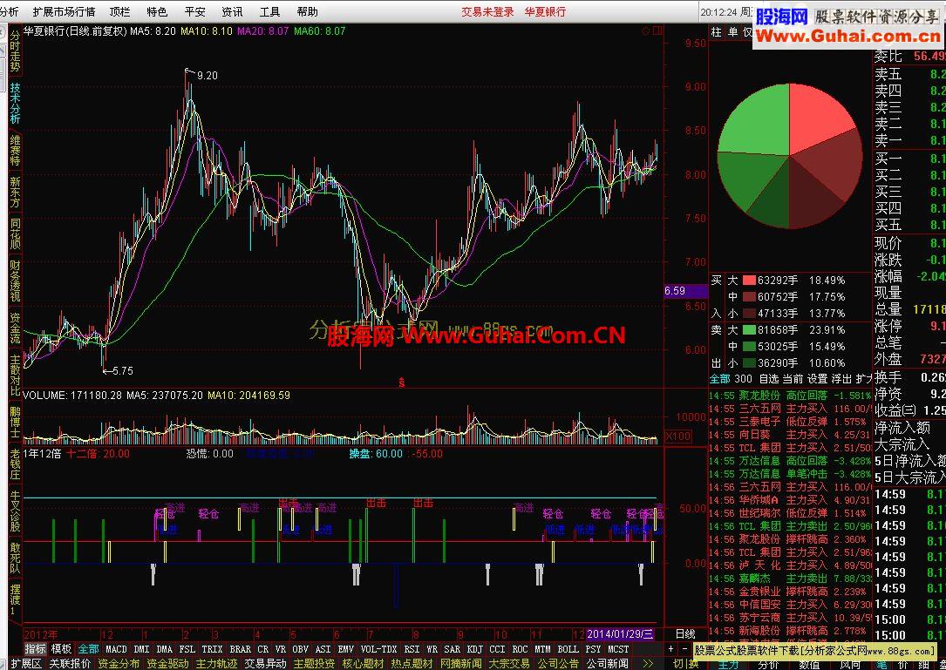Open the 敢死队 sidebar tab
This screenshot has width=946, height=670.
point(15,558)
